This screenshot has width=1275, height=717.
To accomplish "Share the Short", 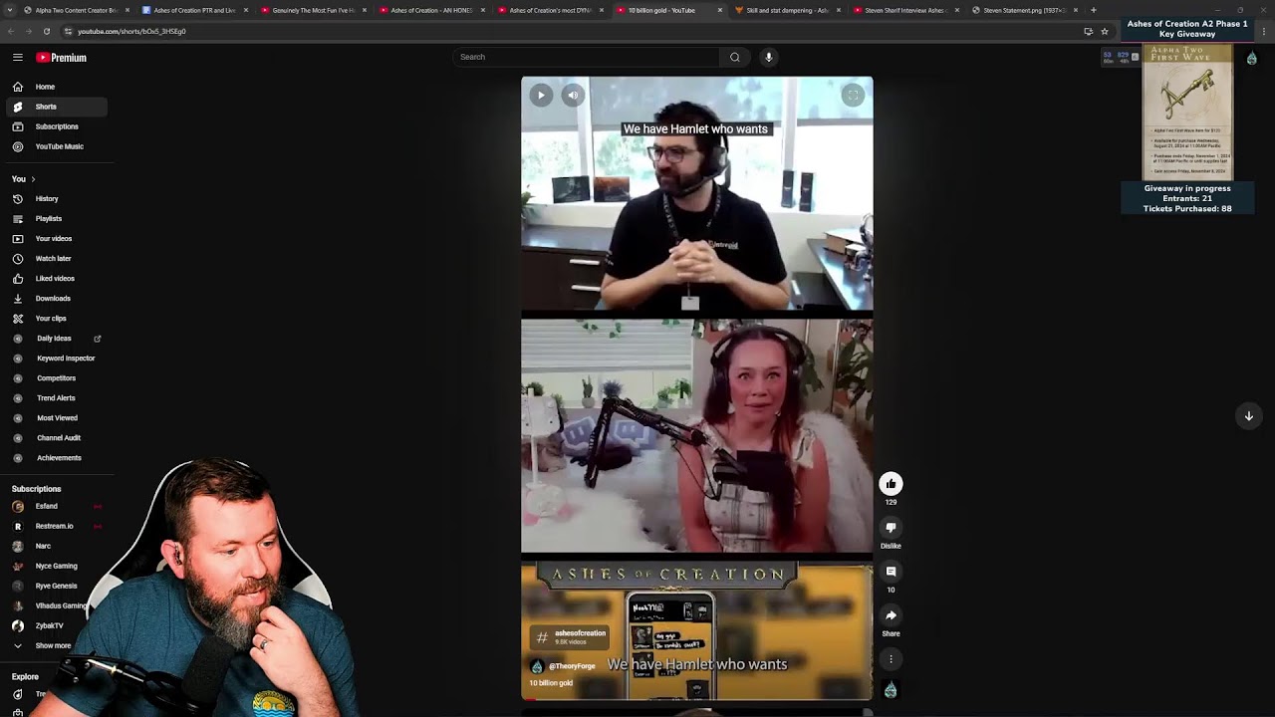I will tap(891, 615).
